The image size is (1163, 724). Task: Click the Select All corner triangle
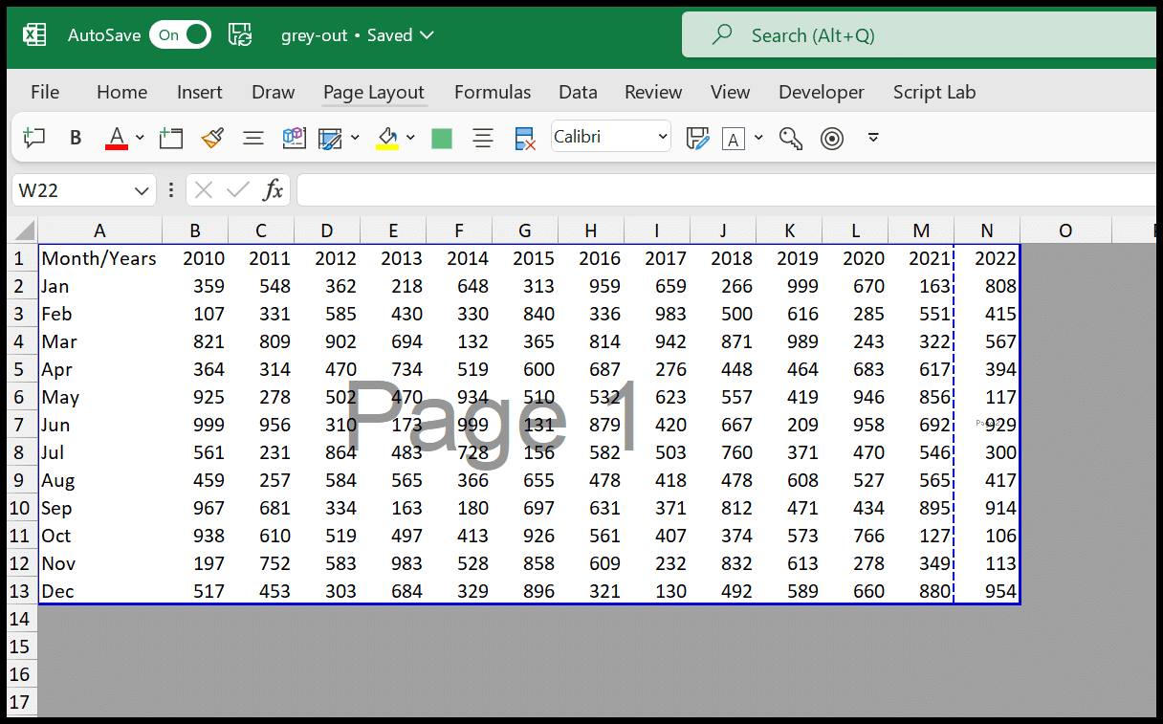tap(22, 230)
